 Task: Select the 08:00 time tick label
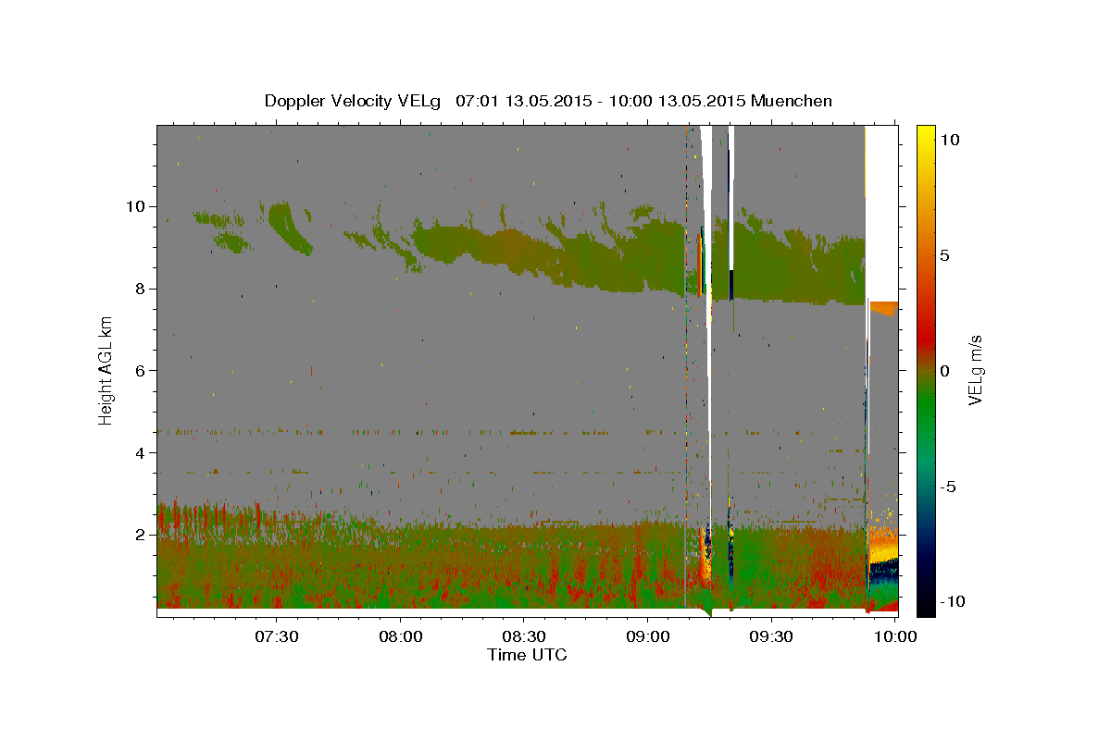[401, 637]
